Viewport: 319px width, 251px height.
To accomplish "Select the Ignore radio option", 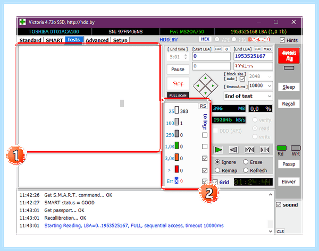I will [217, 162].
